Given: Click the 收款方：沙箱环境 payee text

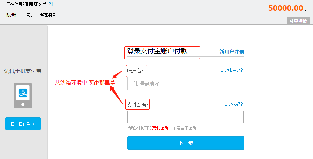Looking at the screenshot, I should (x=39, y=15).
